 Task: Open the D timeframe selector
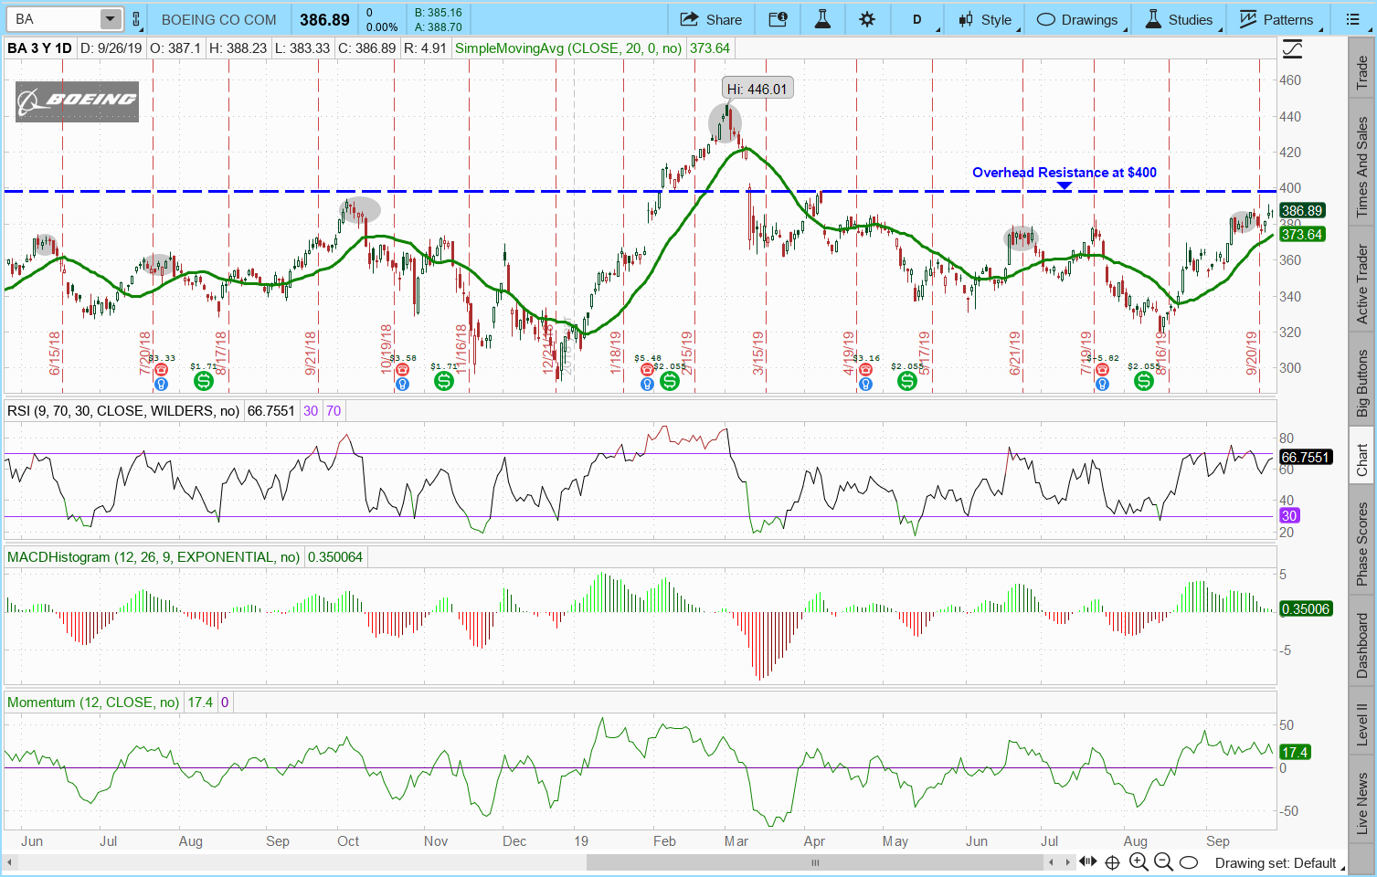tap(917, 19)
